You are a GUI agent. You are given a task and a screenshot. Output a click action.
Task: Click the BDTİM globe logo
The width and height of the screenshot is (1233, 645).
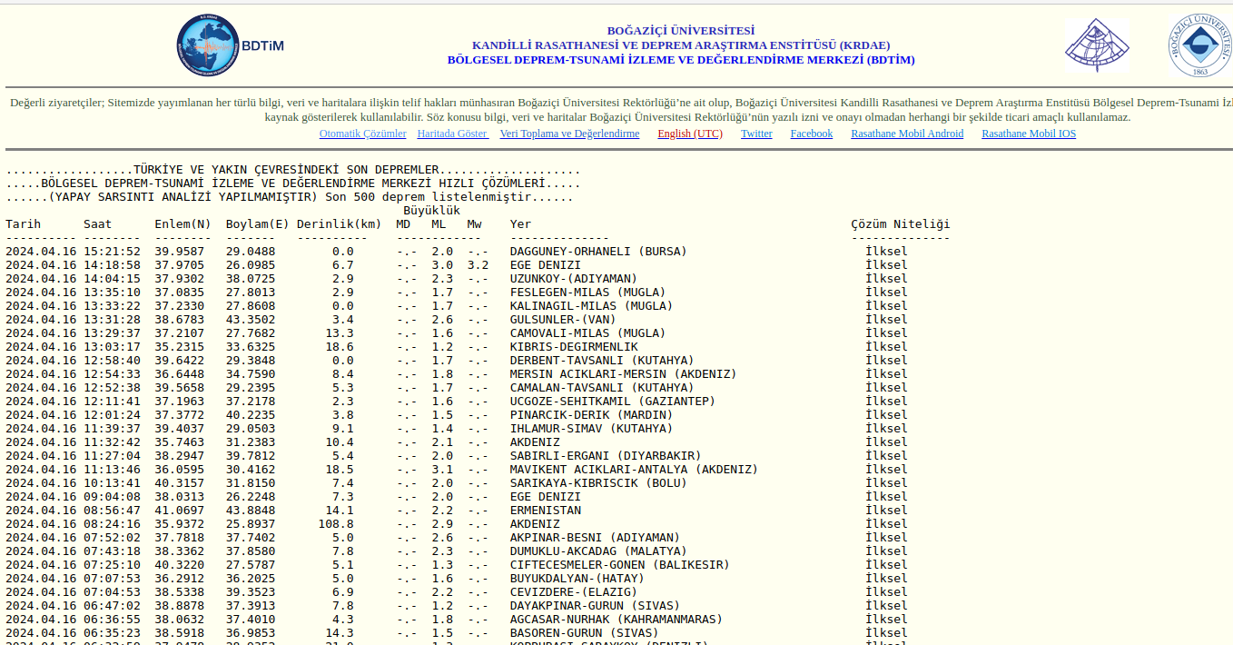click(x=208, y=45)
